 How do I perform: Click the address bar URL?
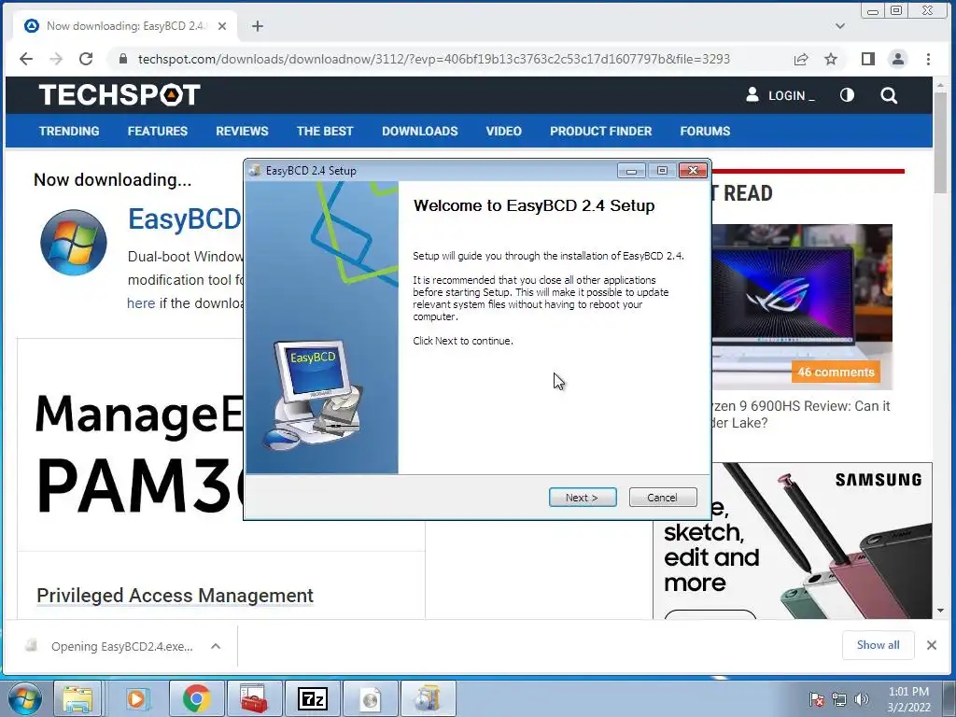tap(433, 59)
